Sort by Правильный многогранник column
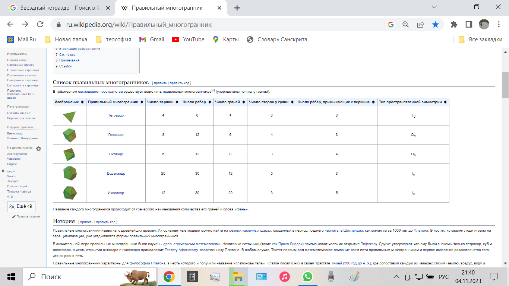Image resolution: width=509 pixels, height=286 pixels. [116, 102]
